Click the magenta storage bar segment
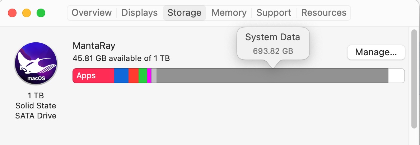This screenshot has width=420, height=145. [149, 76]
